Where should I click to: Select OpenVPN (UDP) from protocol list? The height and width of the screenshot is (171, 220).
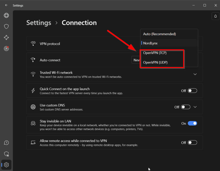coord(155,62)
